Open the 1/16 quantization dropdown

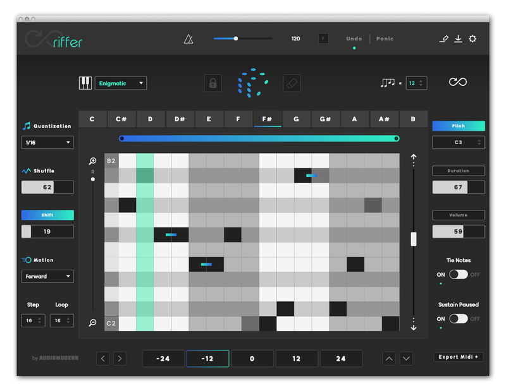(x=47, y=143)
